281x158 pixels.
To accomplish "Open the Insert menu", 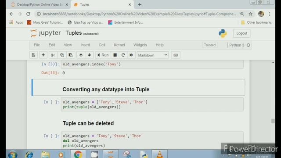I will [85, 45].
